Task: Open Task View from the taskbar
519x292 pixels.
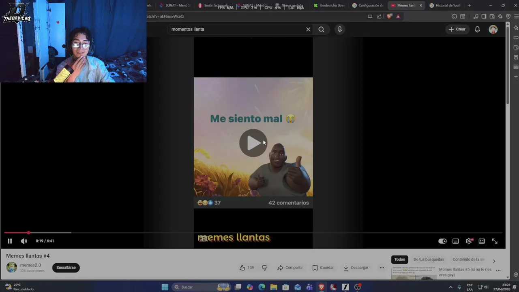Action: point(238,287)
